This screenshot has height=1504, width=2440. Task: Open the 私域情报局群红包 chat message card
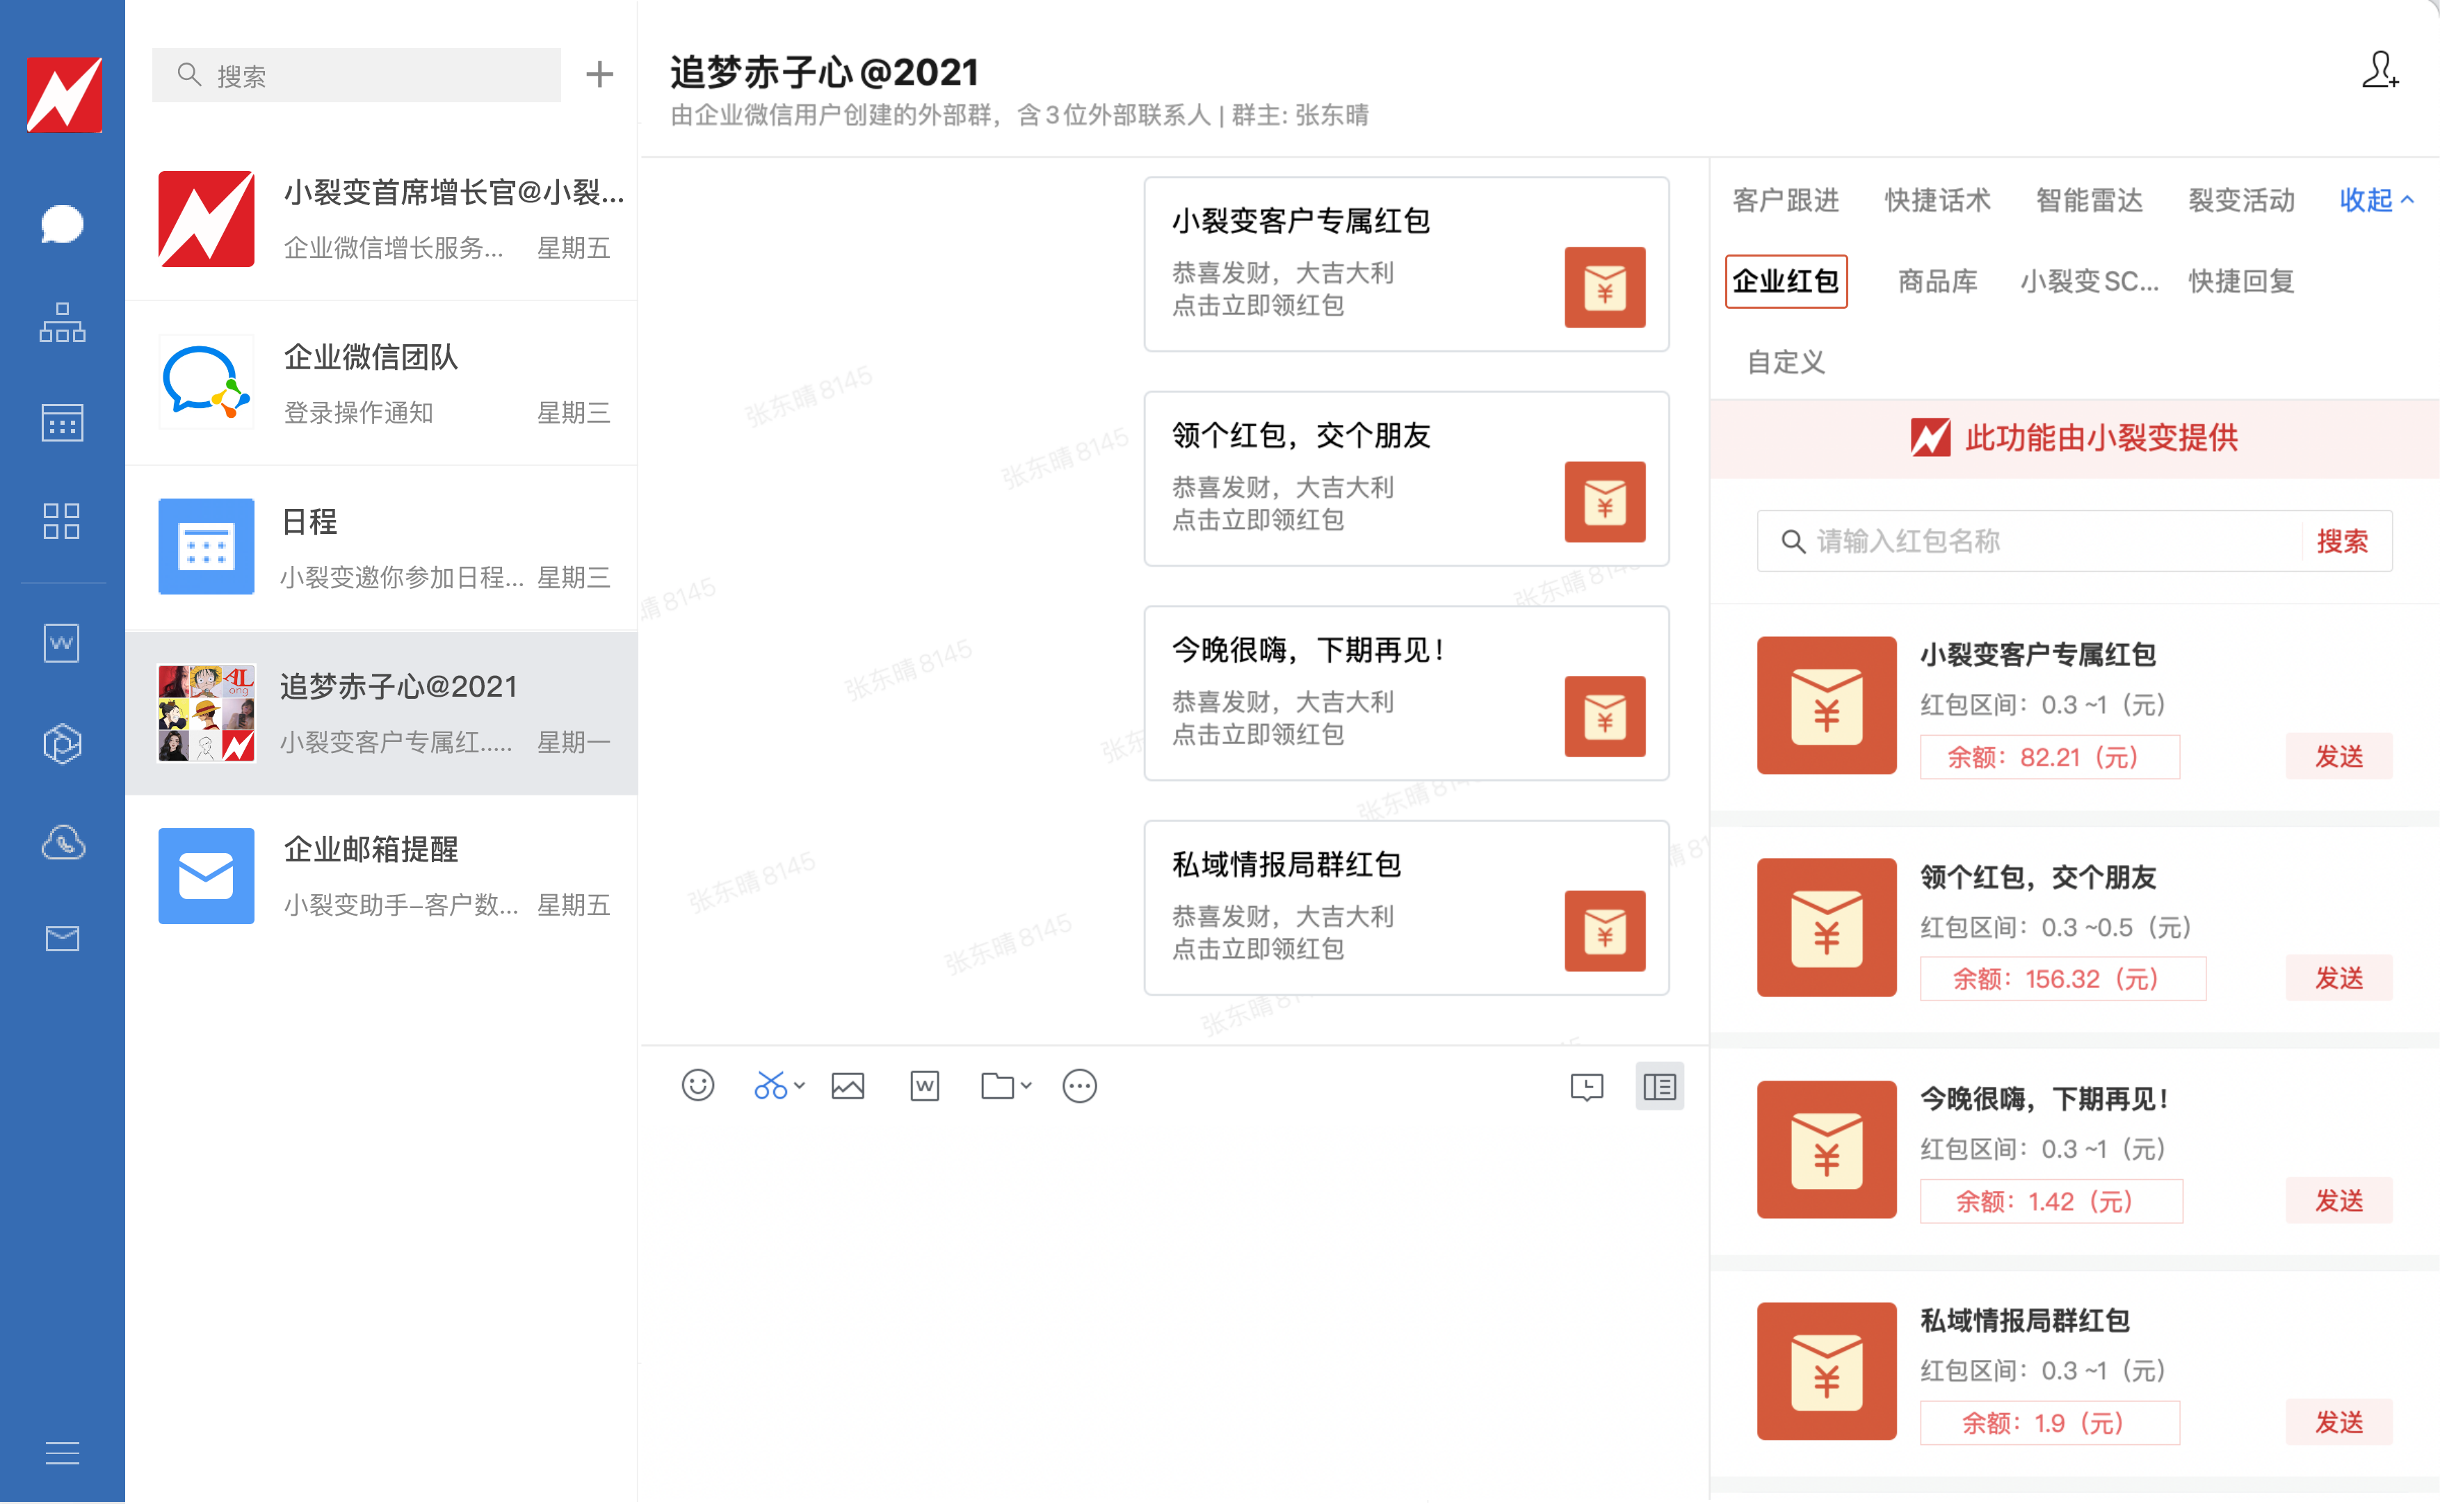click(x=1407, y=908)
